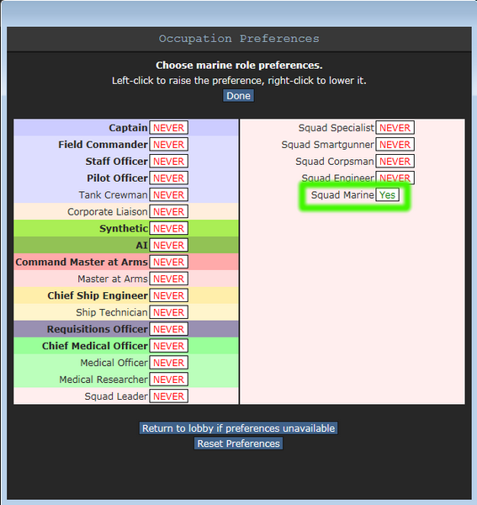Change the Staff Officer preference box
The width and height of the screenshot is (477, 505).
click(168, 162)
